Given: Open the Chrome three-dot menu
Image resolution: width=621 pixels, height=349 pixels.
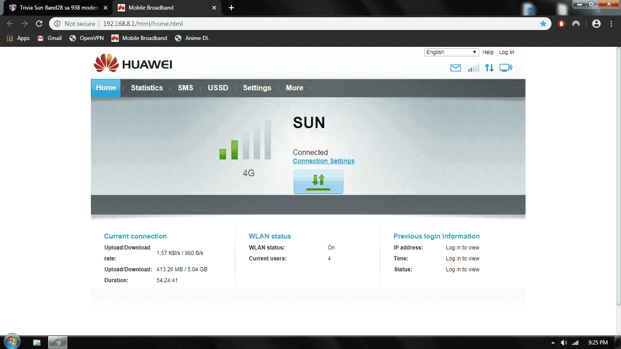Looking at the screenshot, I should [x=611, y=24].
